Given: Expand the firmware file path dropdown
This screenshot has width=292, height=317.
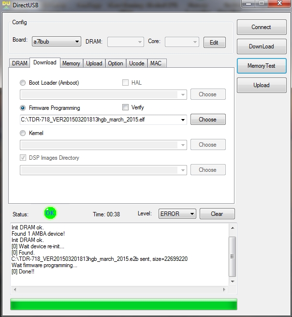Looking at the screenshot, I should [x=183, y=120].
